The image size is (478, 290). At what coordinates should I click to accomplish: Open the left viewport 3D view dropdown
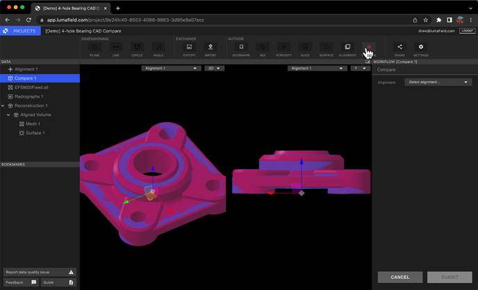tap(214, 69)
